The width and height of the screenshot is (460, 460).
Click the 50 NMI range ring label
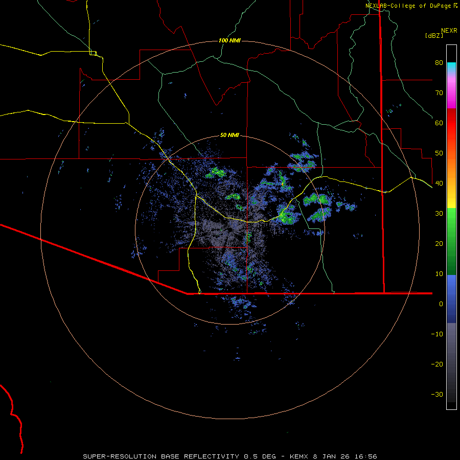coord(229,135)
